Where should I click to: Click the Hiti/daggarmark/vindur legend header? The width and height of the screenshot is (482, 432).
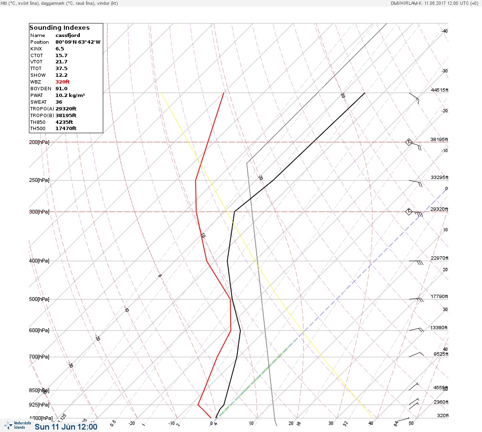pos(59,3)
